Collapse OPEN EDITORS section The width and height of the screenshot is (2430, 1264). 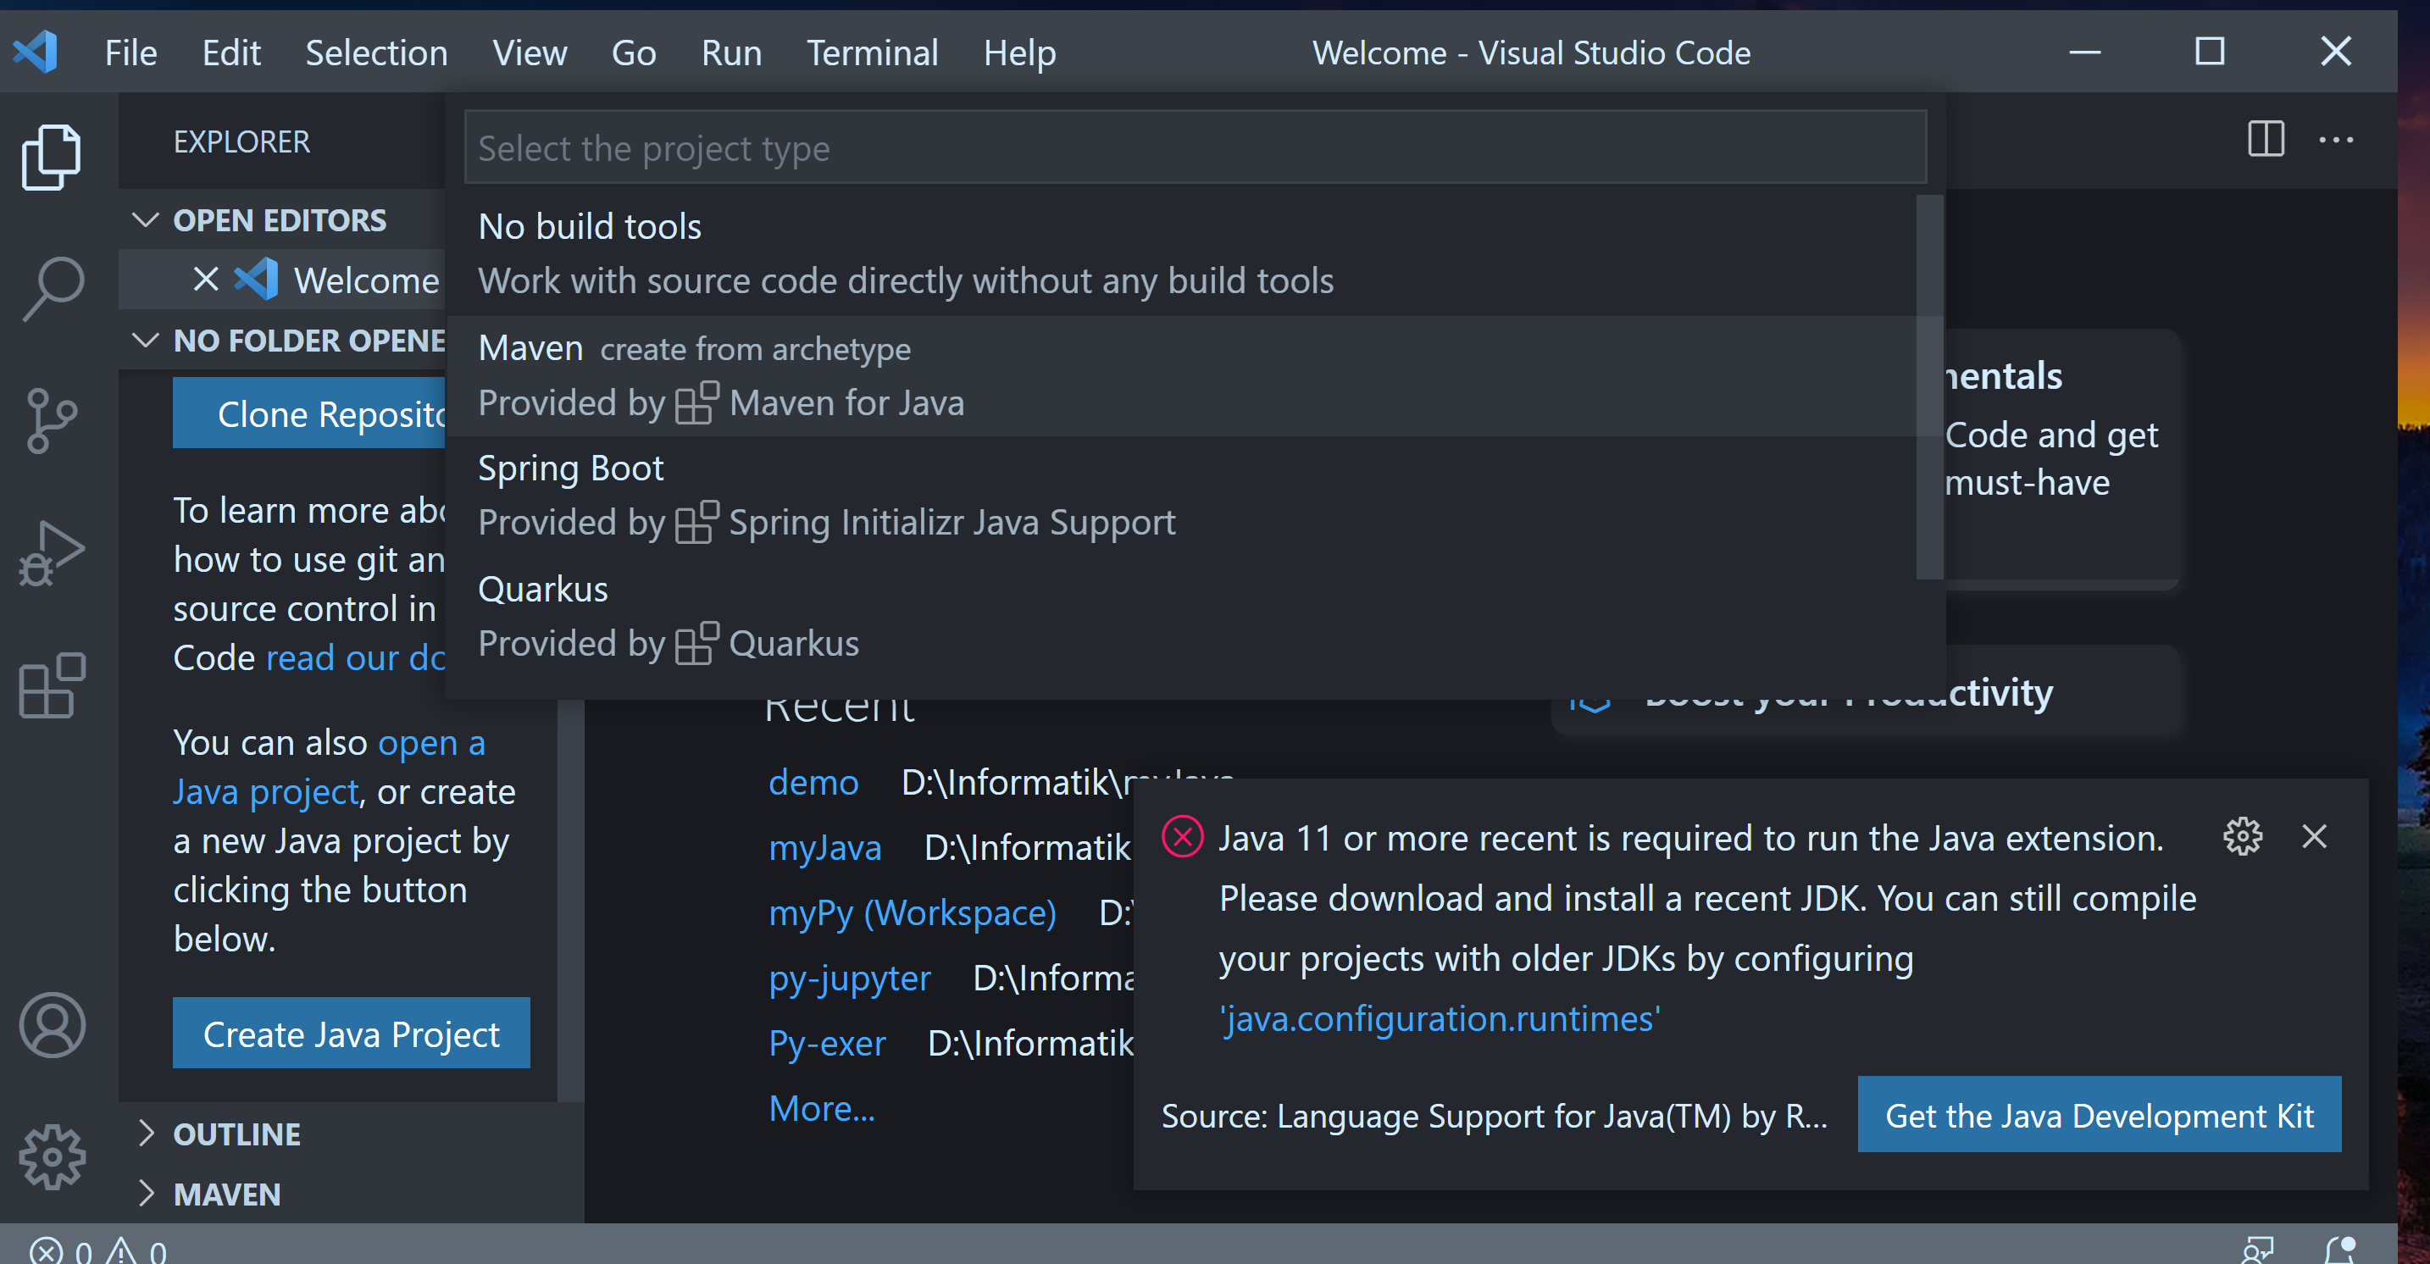148,220
